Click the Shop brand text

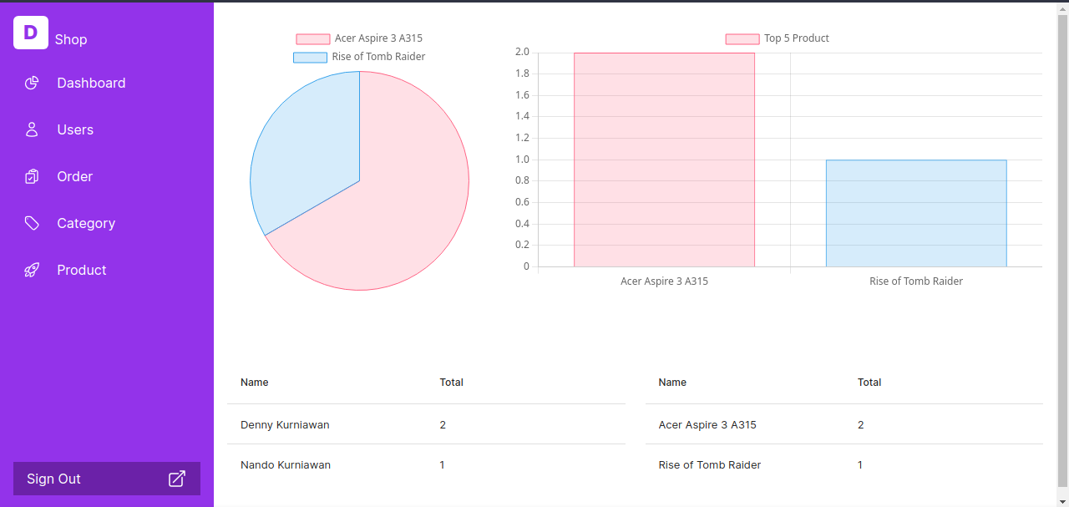tap(71, 39)
